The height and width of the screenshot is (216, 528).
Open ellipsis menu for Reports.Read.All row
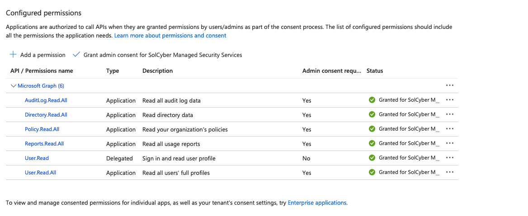tap(449, 143)
